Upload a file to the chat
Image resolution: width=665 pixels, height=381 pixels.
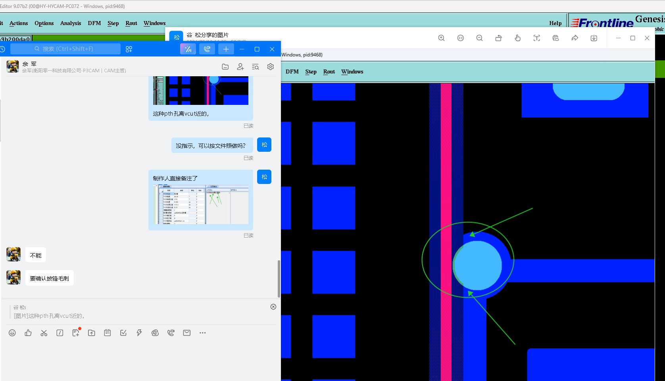(x=92, y=333)
